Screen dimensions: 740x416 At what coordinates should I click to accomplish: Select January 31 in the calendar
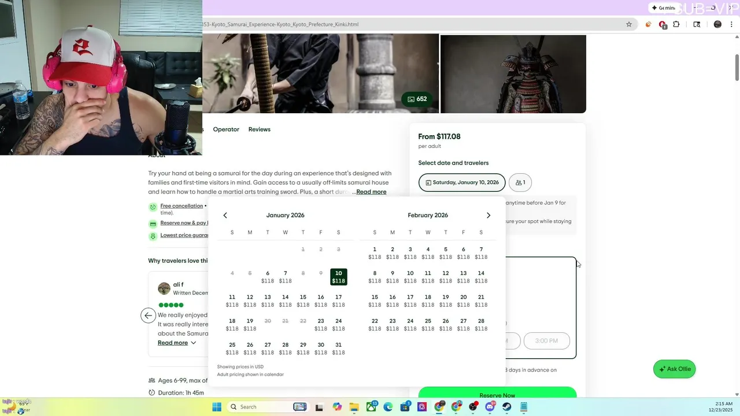point(339,348)
